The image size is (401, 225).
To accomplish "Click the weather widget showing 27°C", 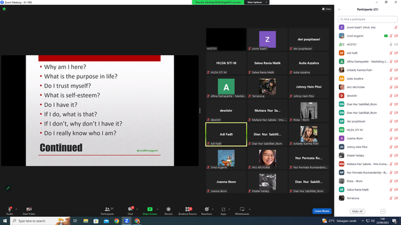I will (339, 221).
